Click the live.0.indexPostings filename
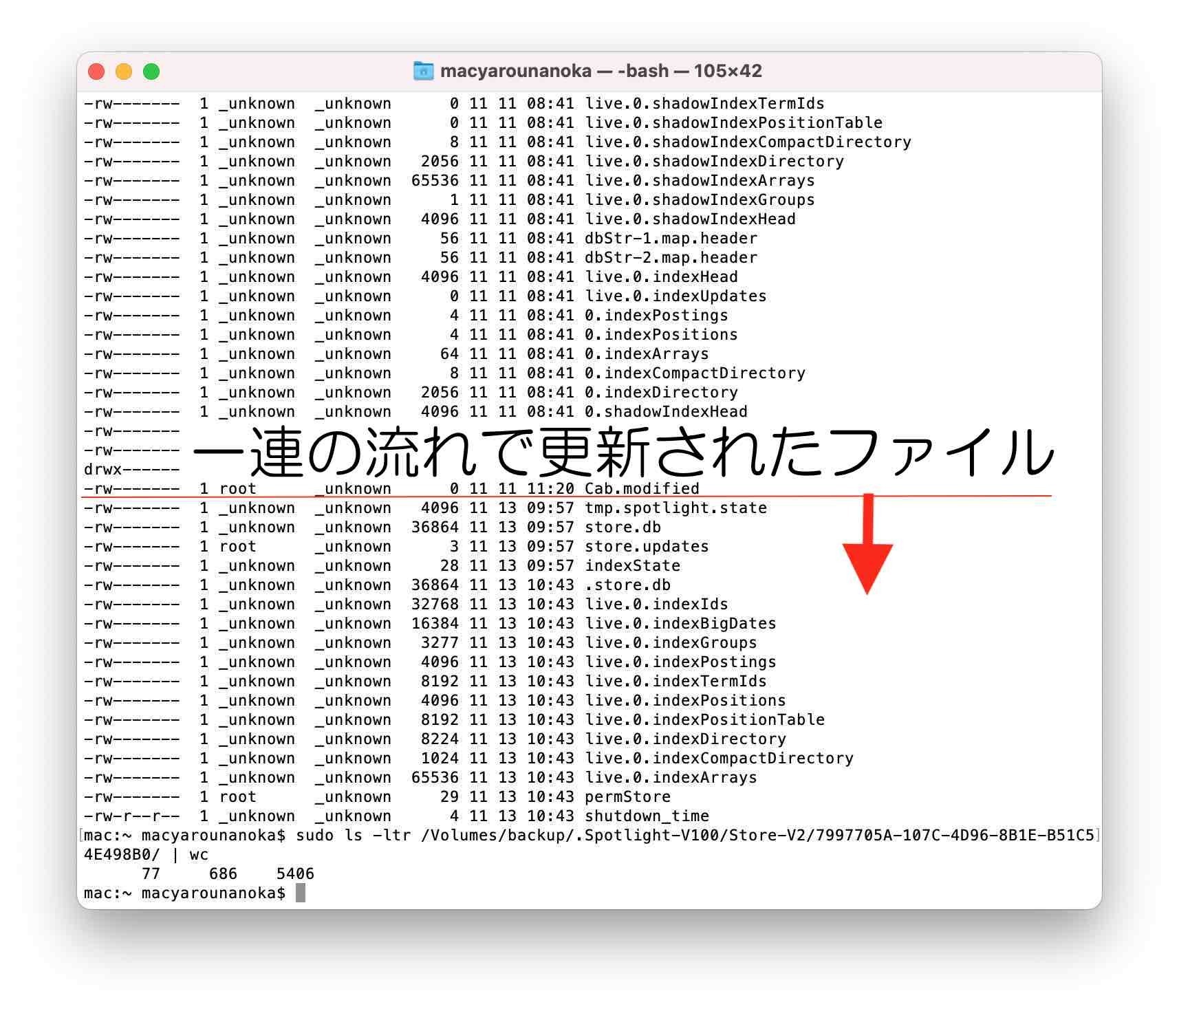The image size is (1179, 1011). coord(680,662)
